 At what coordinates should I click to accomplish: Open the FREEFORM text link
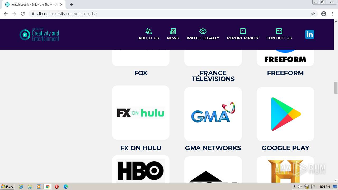point(285,73)
